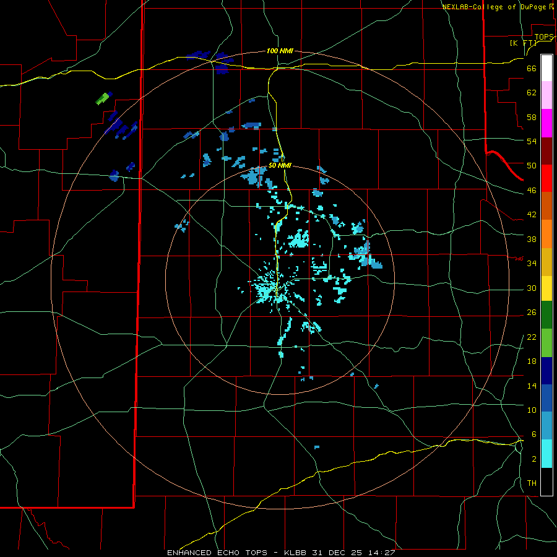557x557 pixels.
Task: Click legend value '14'
Action: click(x=532, y=386)
